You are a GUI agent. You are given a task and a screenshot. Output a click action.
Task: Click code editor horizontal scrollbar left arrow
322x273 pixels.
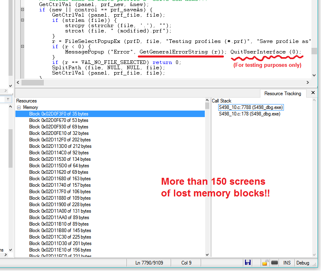[x=18, y=83]
